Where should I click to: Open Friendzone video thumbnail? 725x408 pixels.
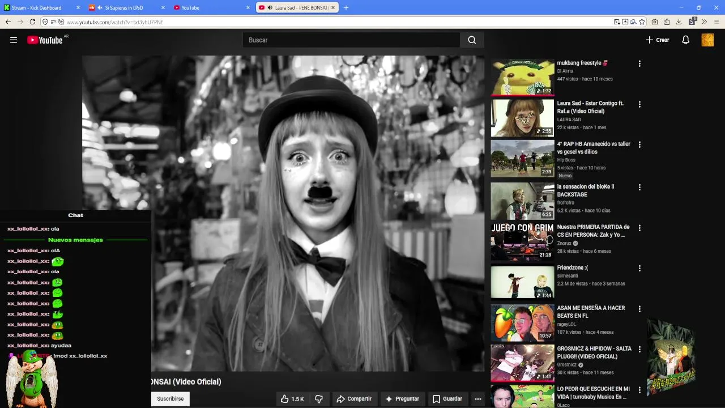tap(522, 282)
